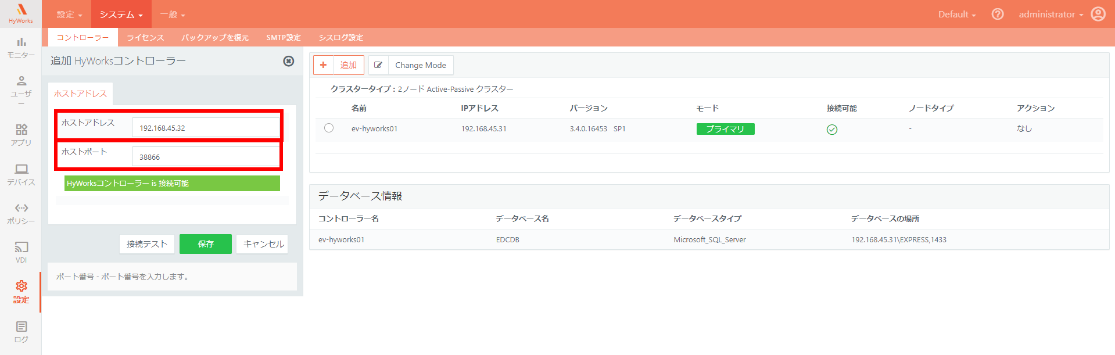Click the なし action cell for ev-hyworks01
Viewport: 1115px width, 355px height.
[1024, 128]
